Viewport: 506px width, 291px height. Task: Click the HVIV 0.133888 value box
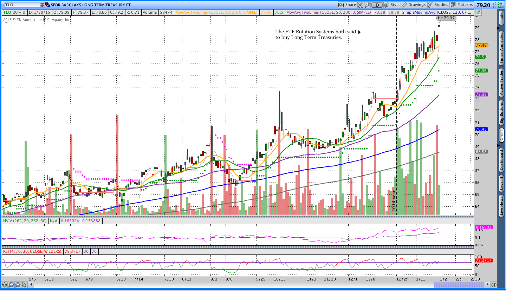[92, 221]
